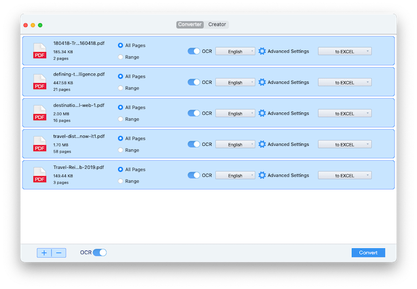Click the PDF icon for 180418-Tr...160418.pdf
This screenshot has height=289, width=417.
[40, 51]
